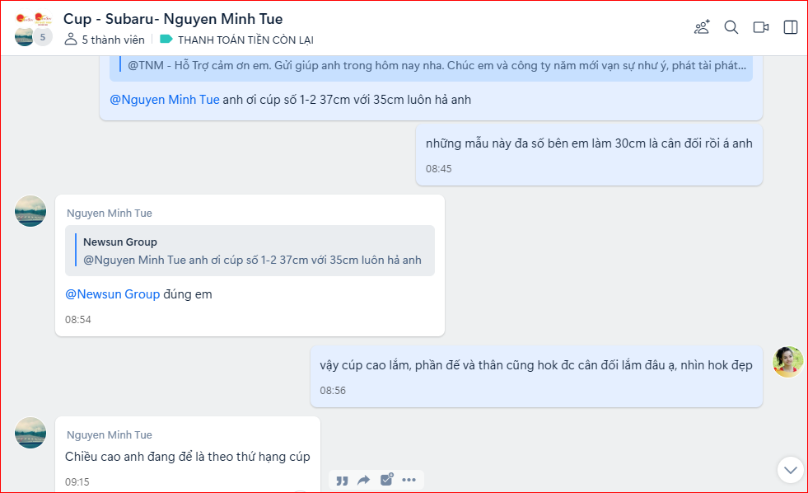Image resolution: width=808 pixels, height=493 pixels.
Task: Click the woman's avatar beside 08:56 message
Action: coord(787,362)
